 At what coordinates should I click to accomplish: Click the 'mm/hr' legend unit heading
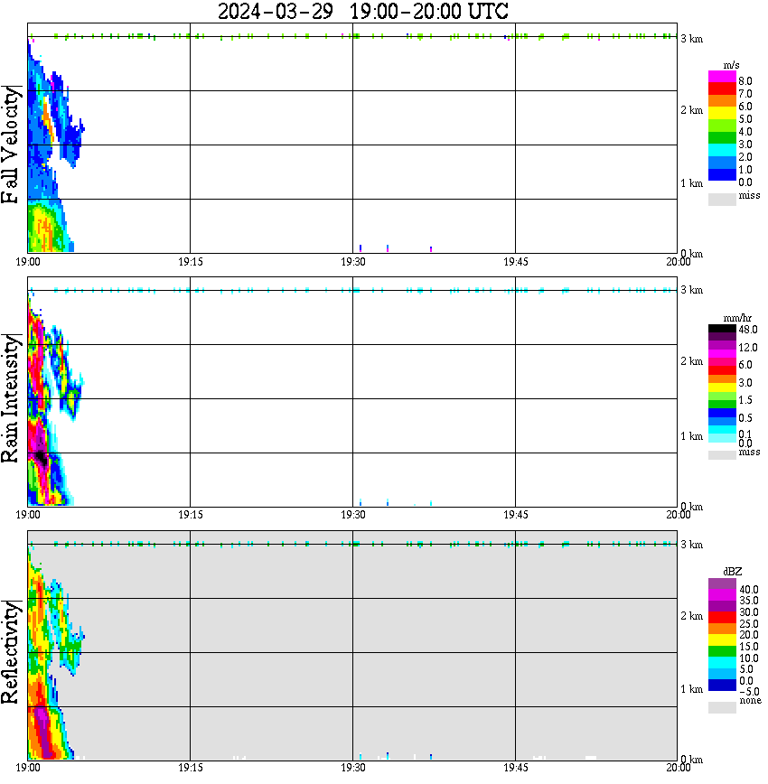point(737,318)
